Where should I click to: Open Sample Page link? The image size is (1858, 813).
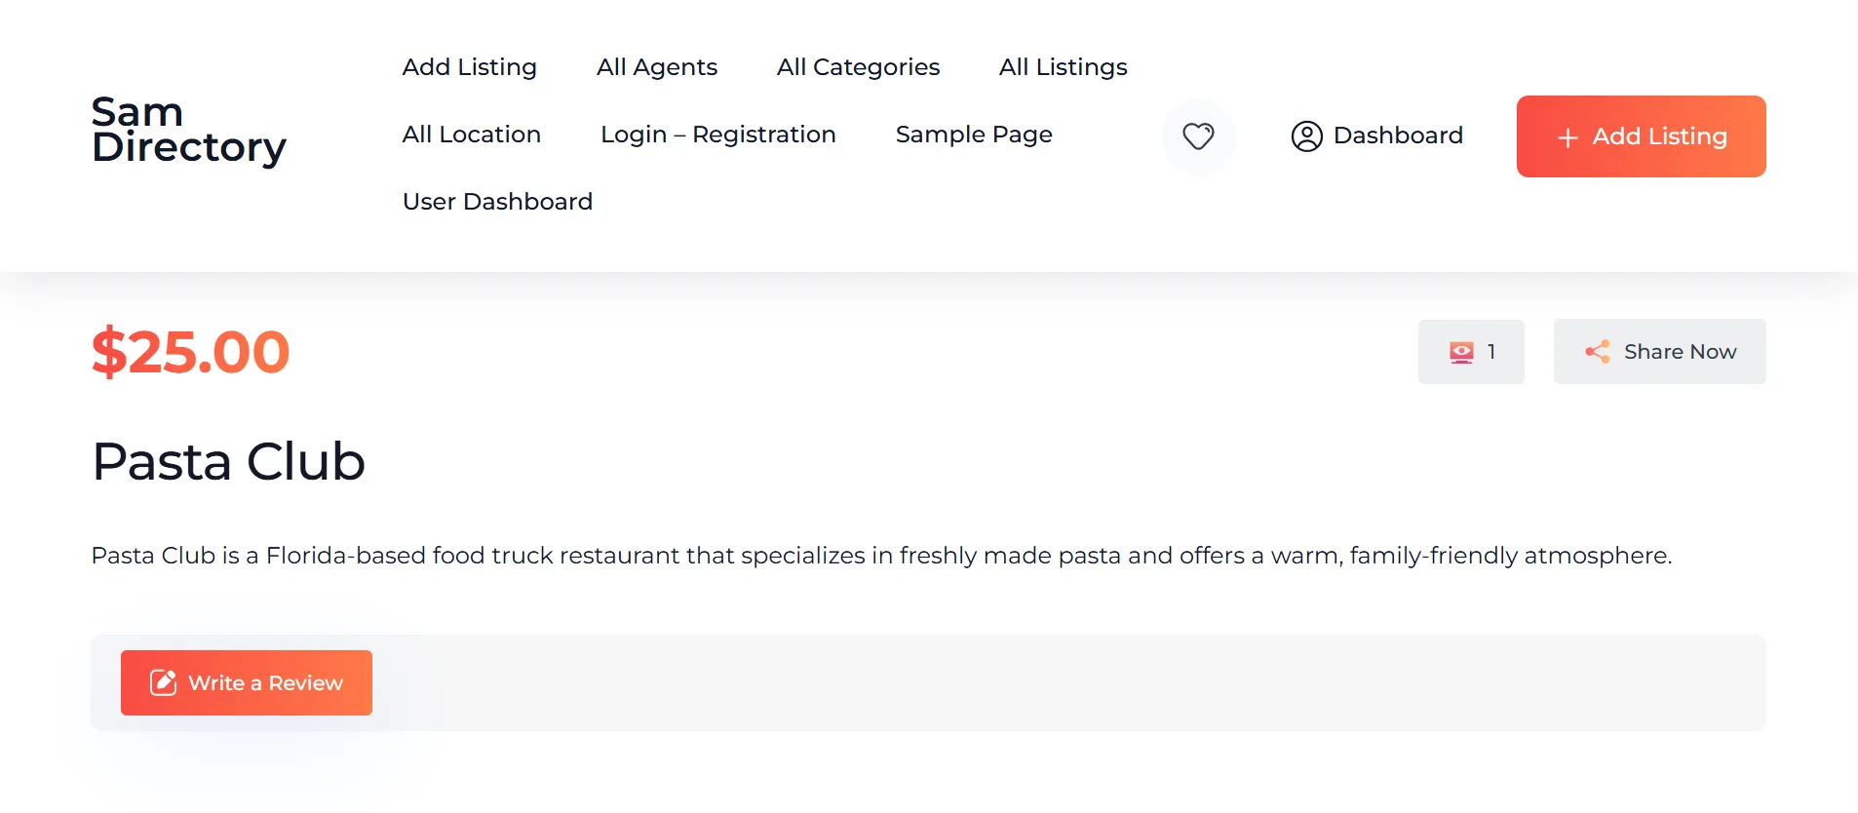point(973,135)
